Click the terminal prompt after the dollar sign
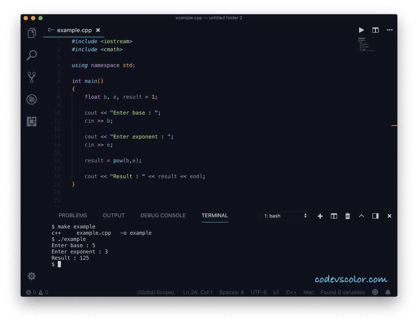 click(59, 264)
